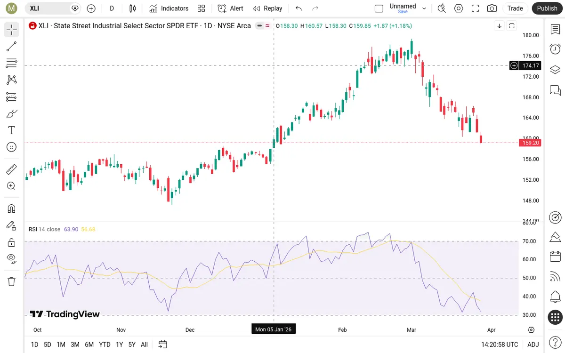The height and width of the screenshot is (353, 565).
Task: Open the alerts clock panel
Action: [x=555, y=49]
